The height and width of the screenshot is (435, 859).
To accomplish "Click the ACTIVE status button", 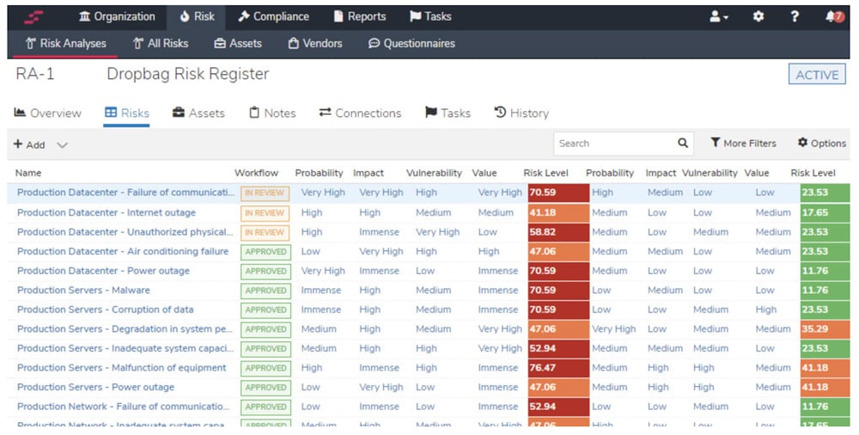I will click(x=816, y=75).
